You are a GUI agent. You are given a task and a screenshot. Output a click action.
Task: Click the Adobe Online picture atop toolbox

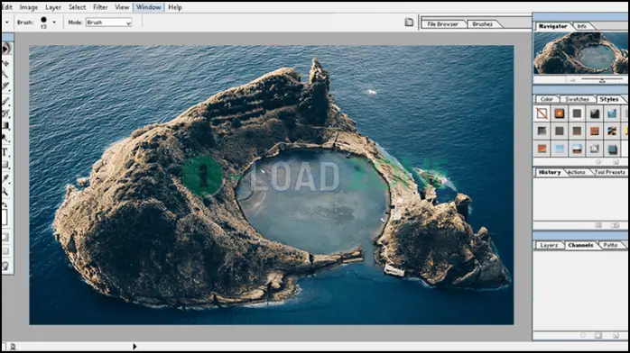[6, 49]
